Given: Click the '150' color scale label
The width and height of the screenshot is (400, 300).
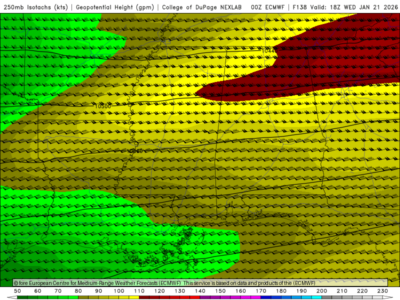Looking at the screenshot, I should [x=220, y=291].
